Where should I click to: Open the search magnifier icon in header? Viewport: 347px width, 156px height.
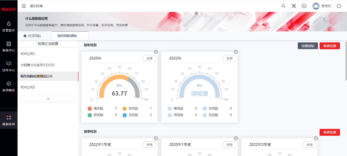tap(284, 6)
